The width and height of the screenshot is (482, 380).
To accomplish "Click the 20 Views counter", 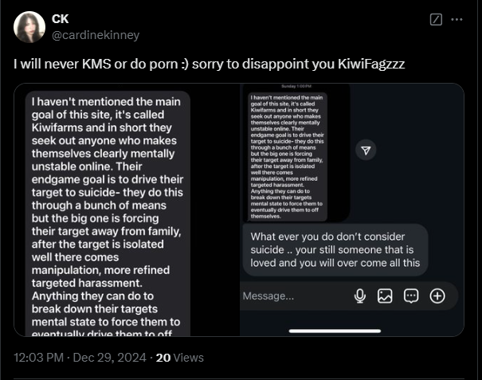I will pyautogui.click(x=180, y=358).
